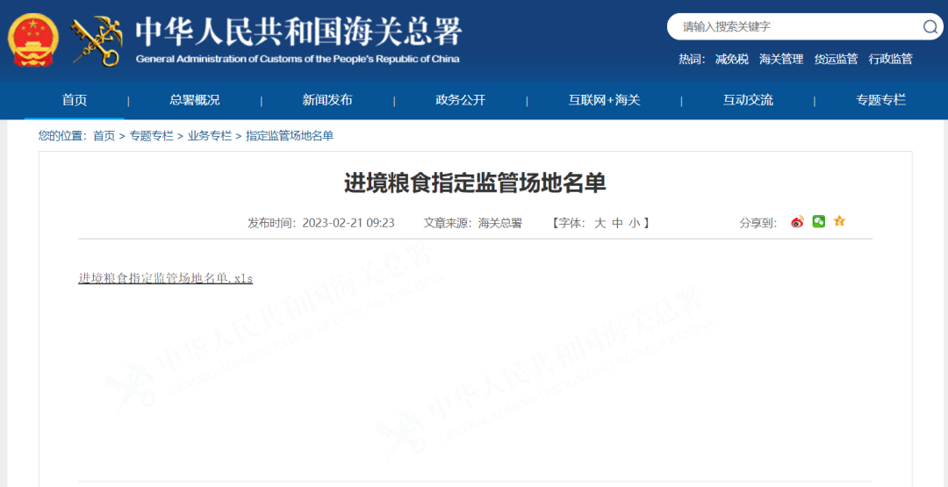Open the 互联网+海关 menu
Viewport: 948px width, 487px height.
(604, 100)
